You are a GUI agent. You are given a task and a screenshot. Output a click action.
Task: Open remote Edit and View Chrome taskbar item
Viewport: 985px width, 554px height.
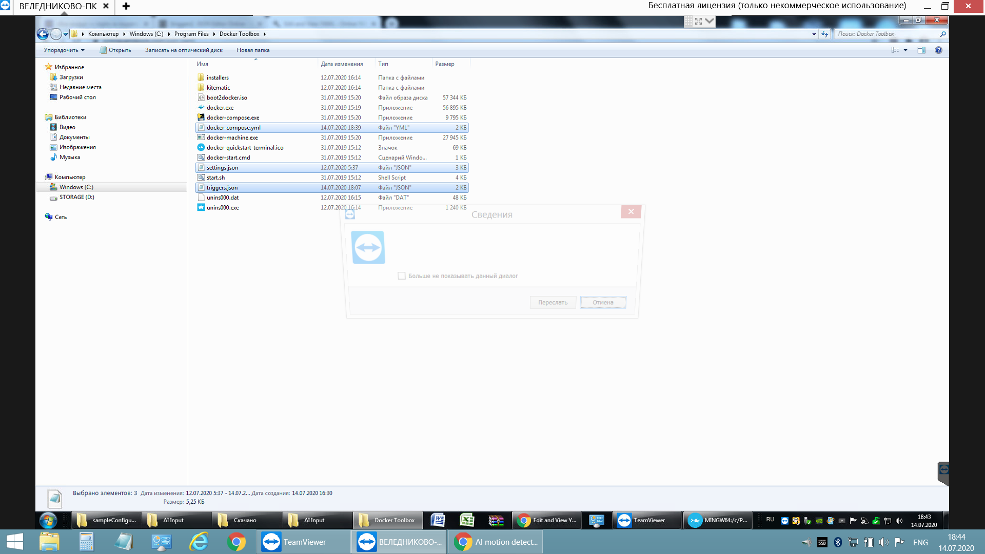coord(547,521)
